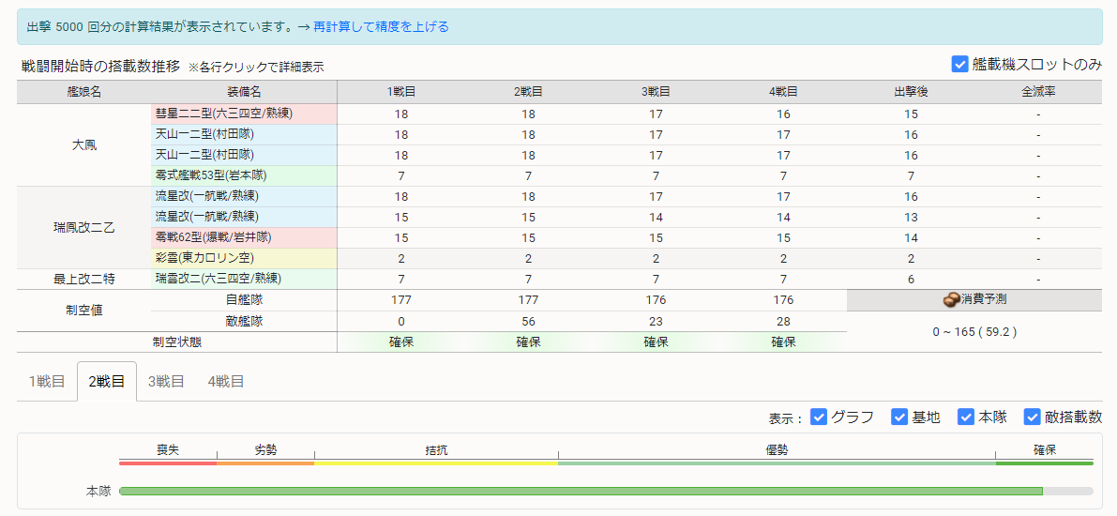Click the dark green 確保 range bar
This screenshot has height=516, width=1117.
(1045, 463)
